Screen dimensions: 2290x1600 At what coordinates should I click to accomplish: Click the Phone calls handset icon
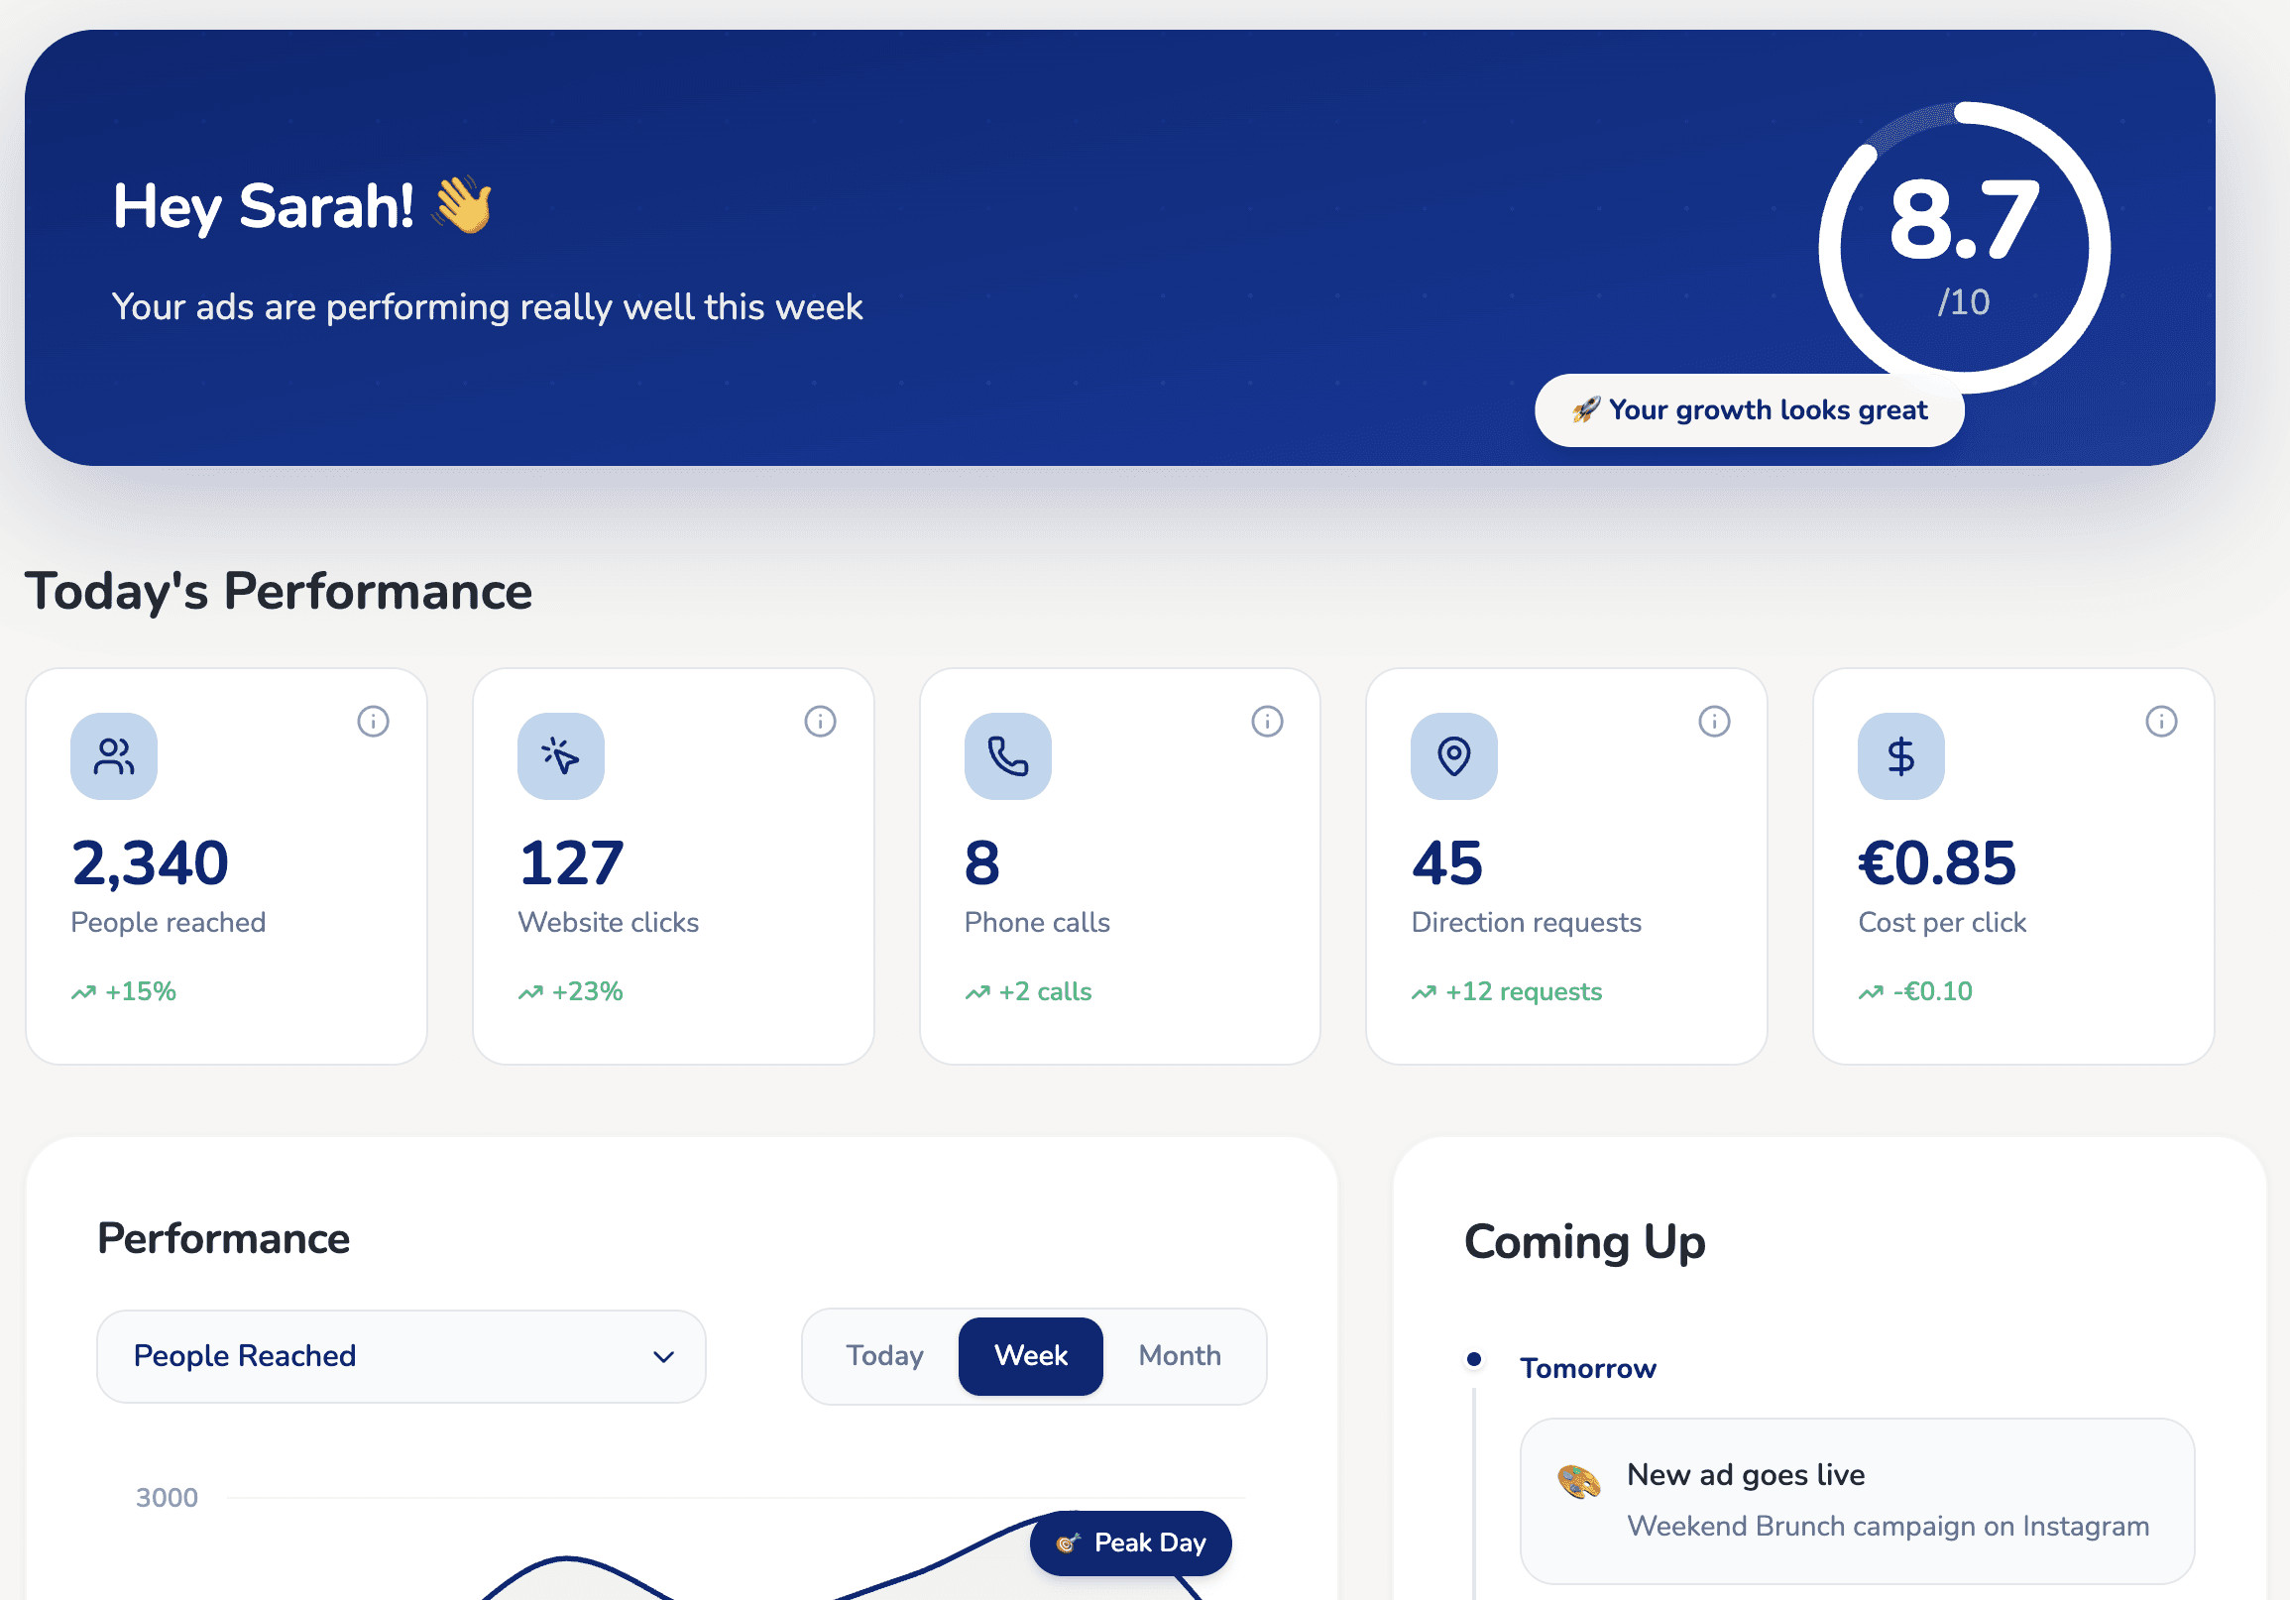[x=1006, y=755]
